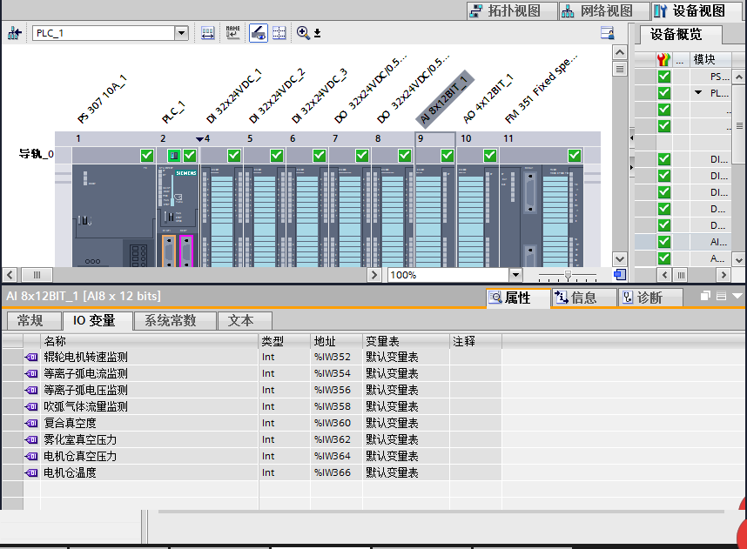Open the 100% zoom level dropdown
This screenshot has width=747, height=549.
[x=515, y=275]
